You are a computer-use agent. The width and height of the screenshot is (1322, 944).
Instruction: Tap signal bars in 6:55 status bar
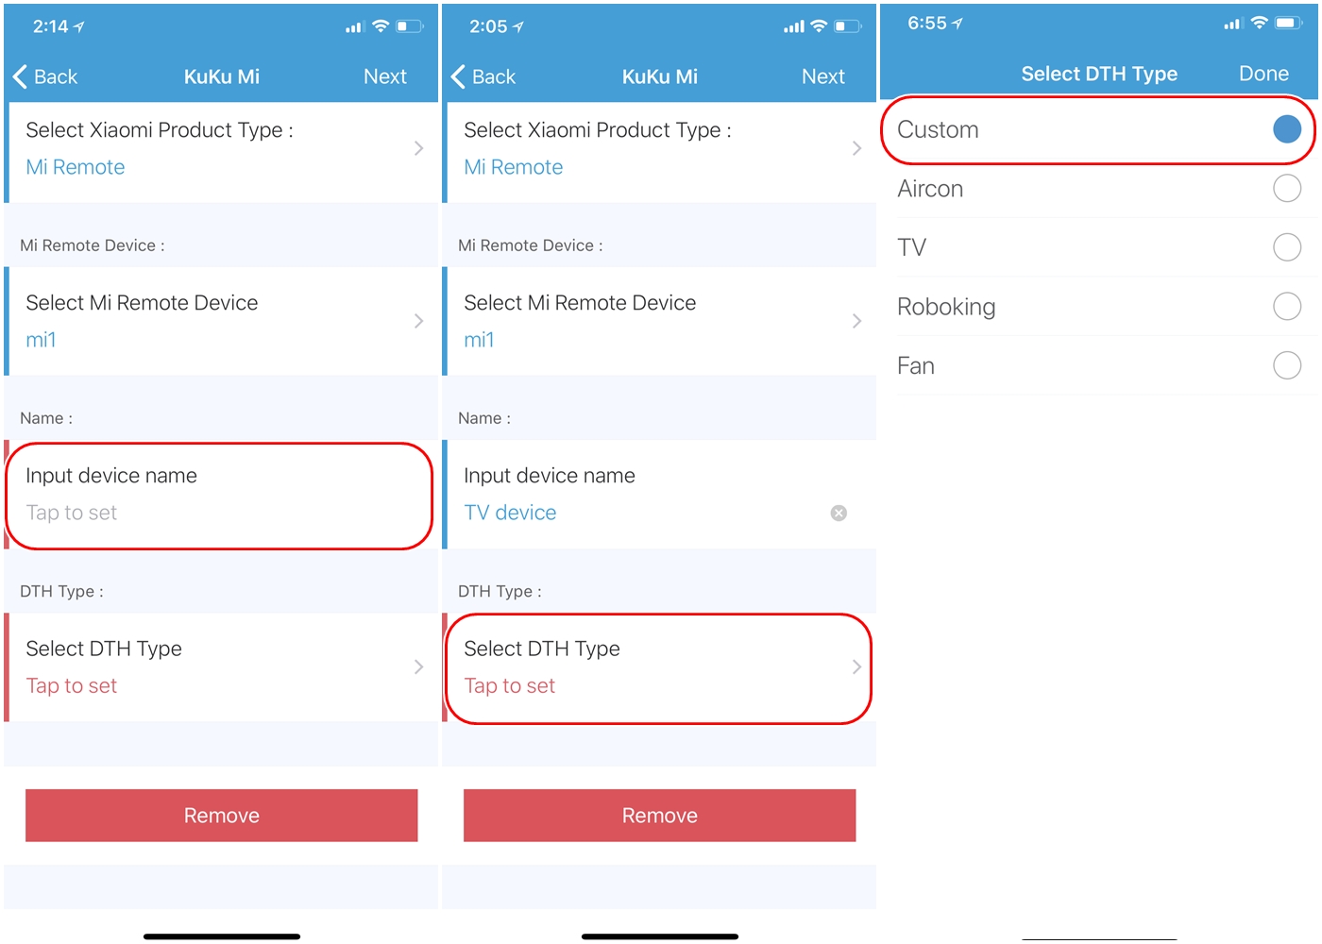click(x=1232, y=25)
